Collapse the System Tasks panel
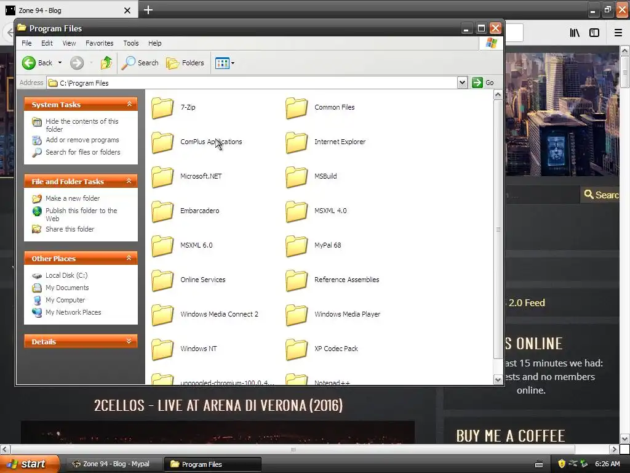Viewport: 630px width, 473px height. tap(129, 104)
